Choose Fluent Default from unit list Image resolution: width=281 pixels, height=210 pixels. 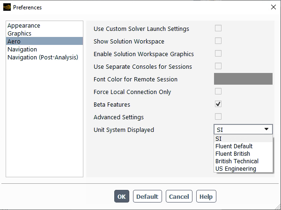pyautogui.click(x=234, y=146)
